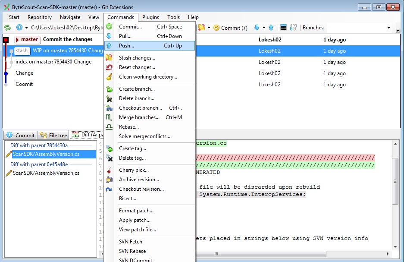Click the icon beside Create branch...
The image size is (404, 262).
click(x=109, y=89)
